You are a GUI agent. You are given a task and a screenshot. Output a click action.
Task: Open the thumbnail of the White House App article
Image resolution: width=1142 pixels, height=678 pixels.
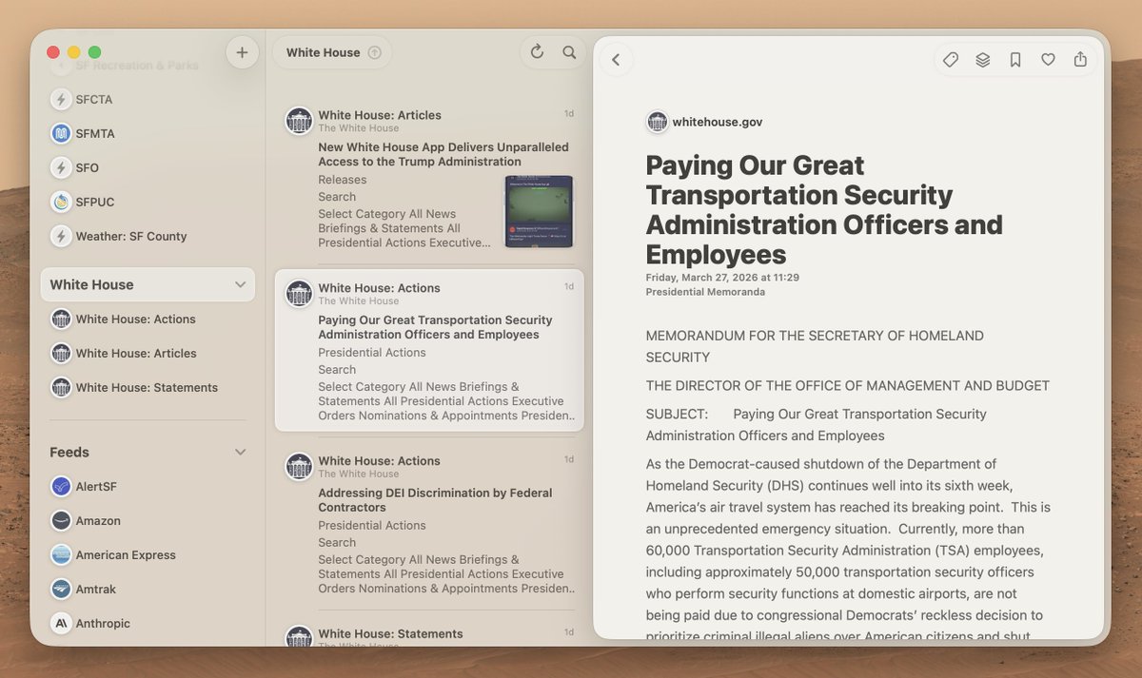539,211
